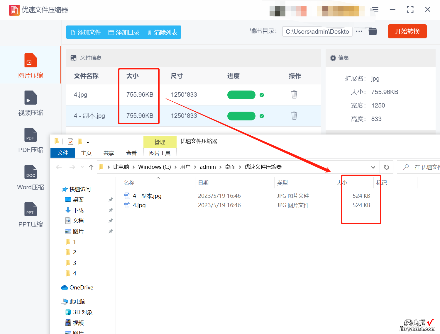Click Windows (C:) in the address breadcrumb

pyautogui.click(x=155, y=167)
